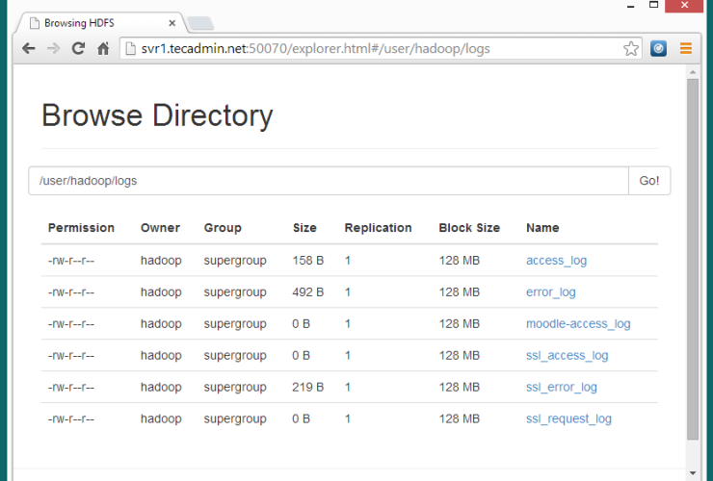Close the Browsing HDFS tab
This screenshot has height=481, width=713.
(172, 22)
